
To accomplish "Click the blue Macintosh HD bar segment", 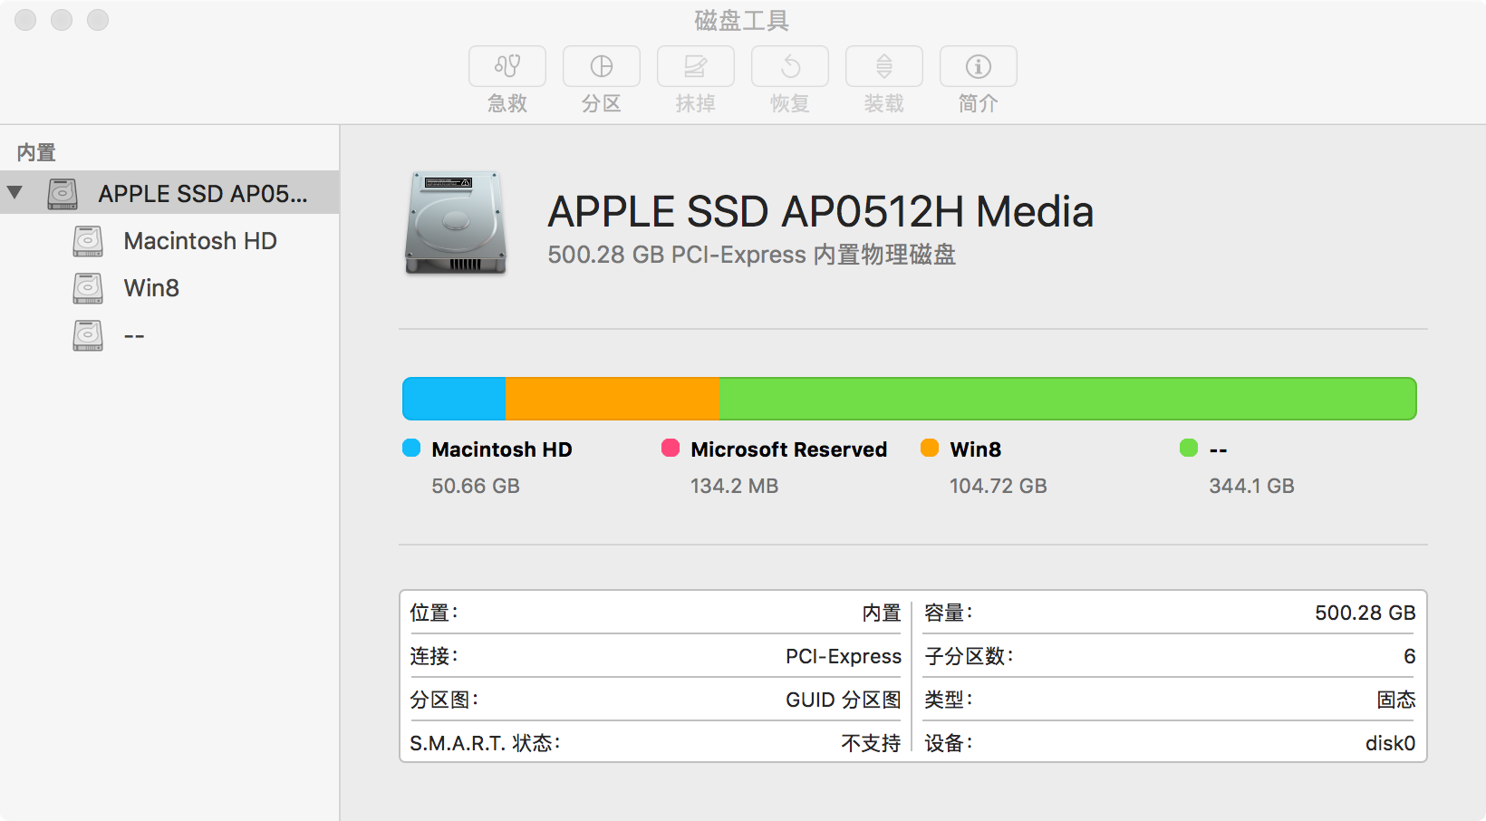I will [454, 399].
